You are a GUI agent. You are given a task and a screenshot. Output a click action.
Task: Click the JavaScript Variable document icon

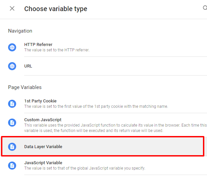point(12,166)
